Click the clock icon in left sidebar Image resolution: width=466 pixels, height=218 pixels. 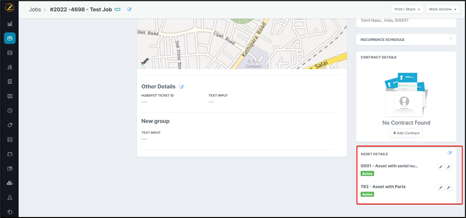pyautogui.click(x=10, y=110)
